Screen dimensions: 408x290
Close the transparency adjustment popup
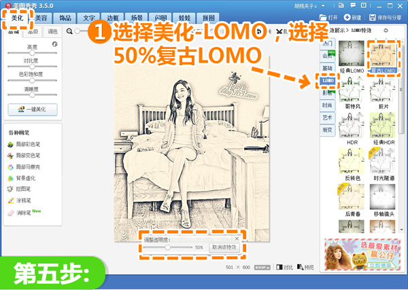click(237, 238)
